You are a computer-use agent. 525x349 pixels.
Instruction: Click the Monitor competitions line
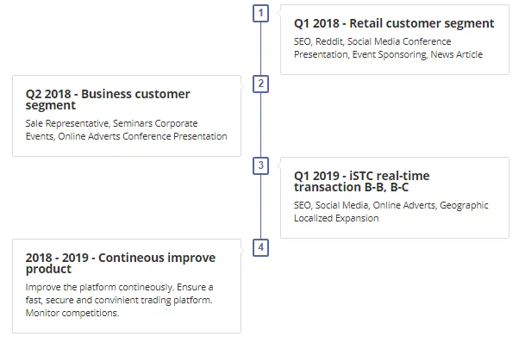(72, 313)
